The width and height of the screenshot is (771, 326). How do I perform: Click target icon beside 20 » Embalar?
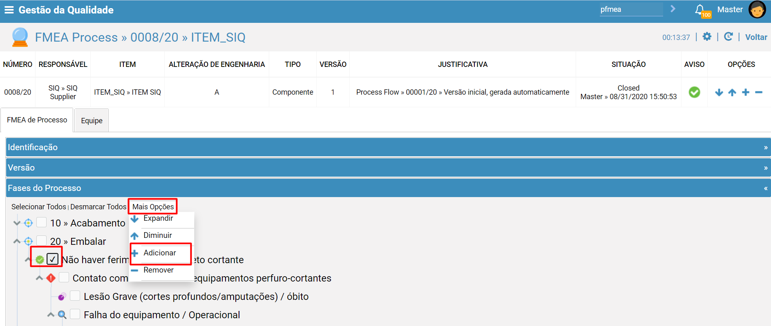[28, 242]
